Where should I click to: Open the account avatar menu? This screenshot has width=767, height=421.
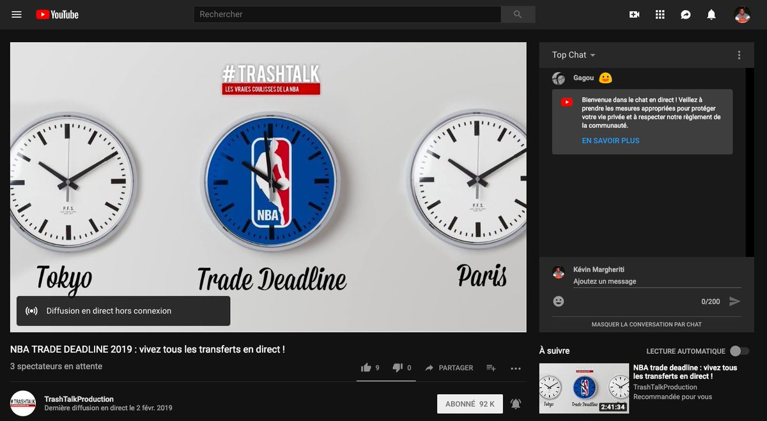click(742, 14)
